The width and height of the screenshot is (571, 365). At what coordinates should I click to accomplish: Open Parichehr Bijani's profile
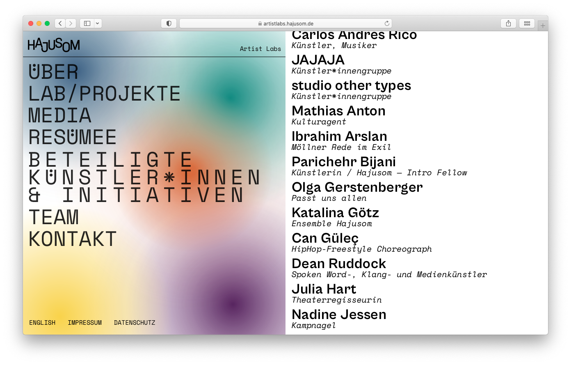344,162
